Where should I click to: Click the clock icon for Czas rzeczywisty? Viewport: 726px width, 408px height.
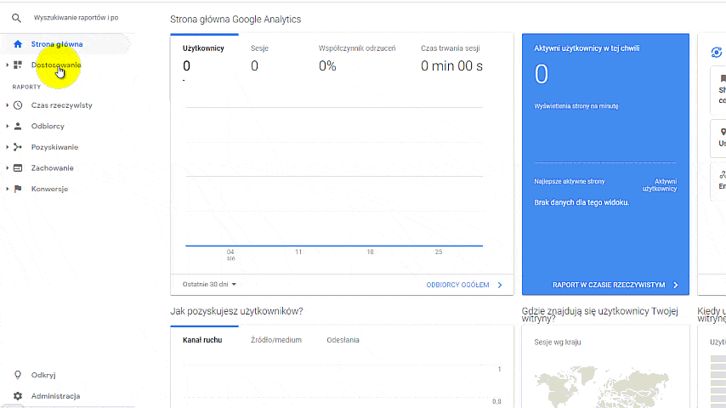tap(18, 105)
